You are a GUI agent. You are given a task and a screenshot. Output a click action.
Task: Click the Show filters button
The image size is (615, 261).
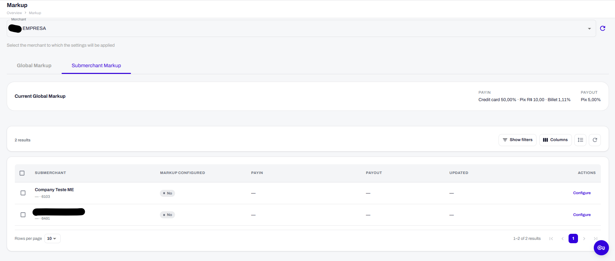point(517,140)
